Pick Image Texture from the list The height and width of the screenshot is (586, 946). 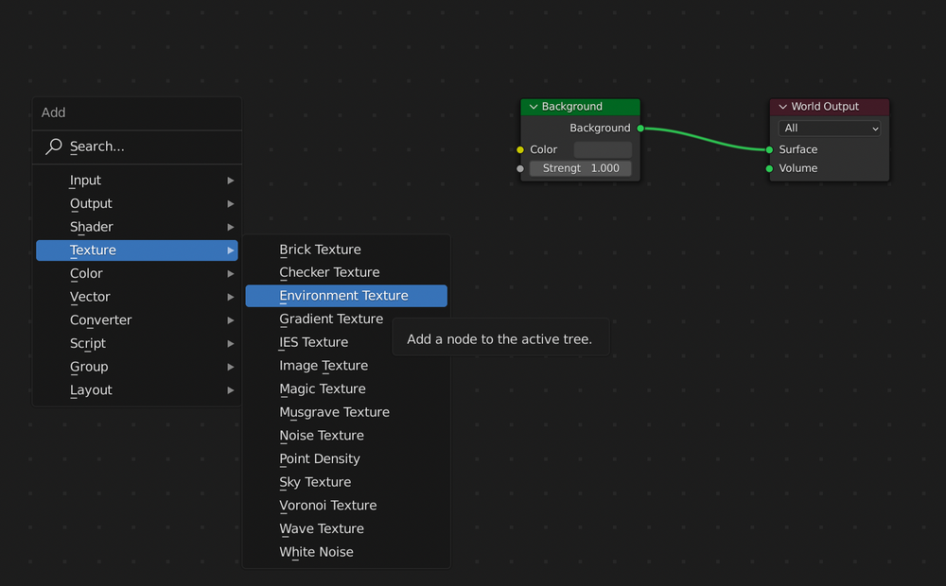point(324,366)
